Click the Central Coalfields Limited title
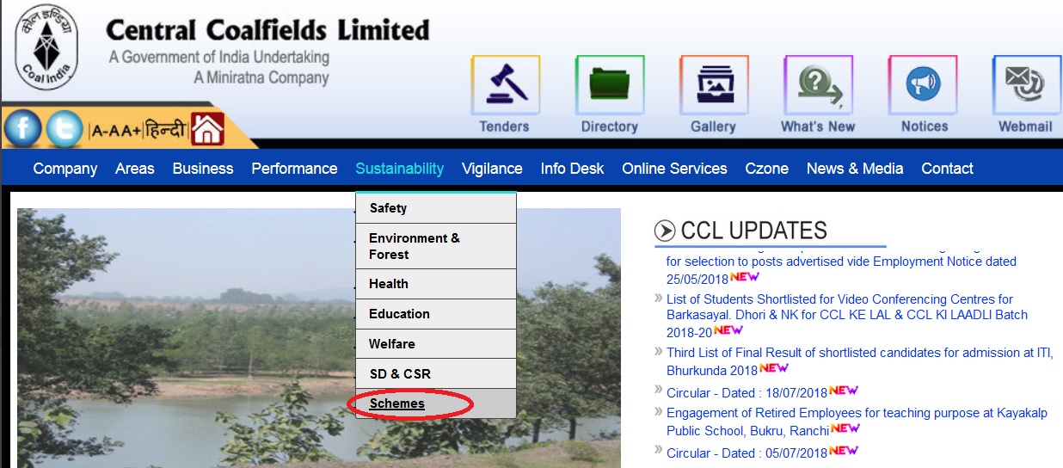 pyautogui.click(x=267, y=30)
